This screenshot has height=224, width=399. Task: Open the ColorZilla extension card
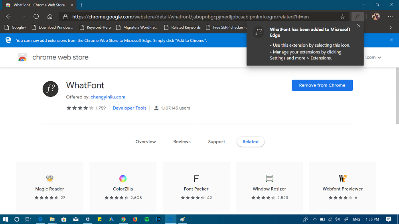(123, 187)
